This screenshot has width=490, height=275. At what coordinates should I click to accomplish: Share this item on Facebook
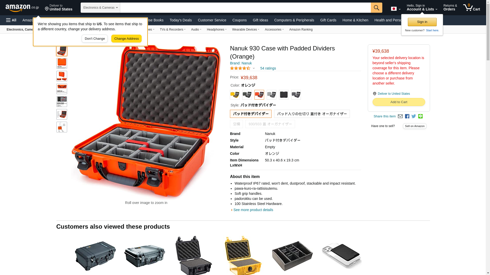(x=407, y=116)
